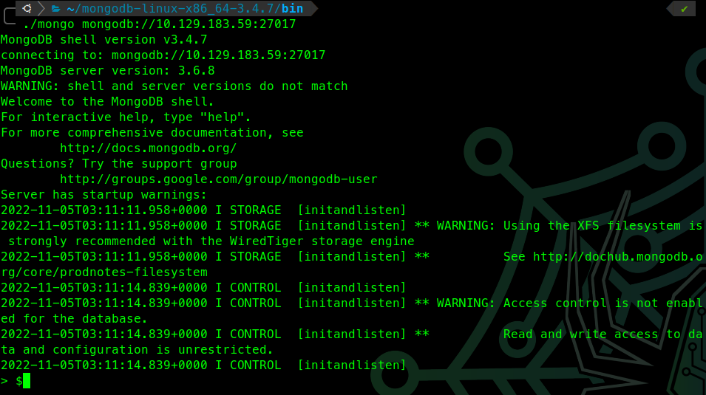Click the MongoDB server version 3.6.8 line

point(107,71)
